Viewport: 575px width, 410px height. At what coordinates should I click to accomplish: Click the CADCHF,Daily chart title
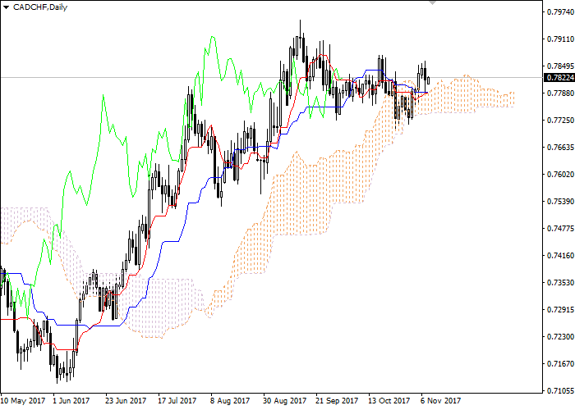click(x=40, y=7)
